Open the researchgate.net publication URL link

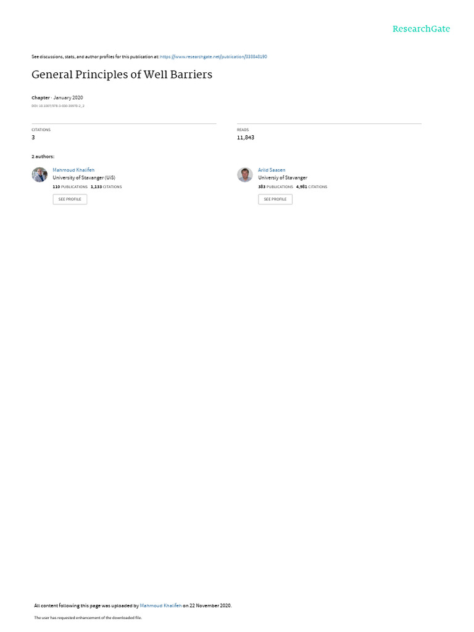coord(213,57)
